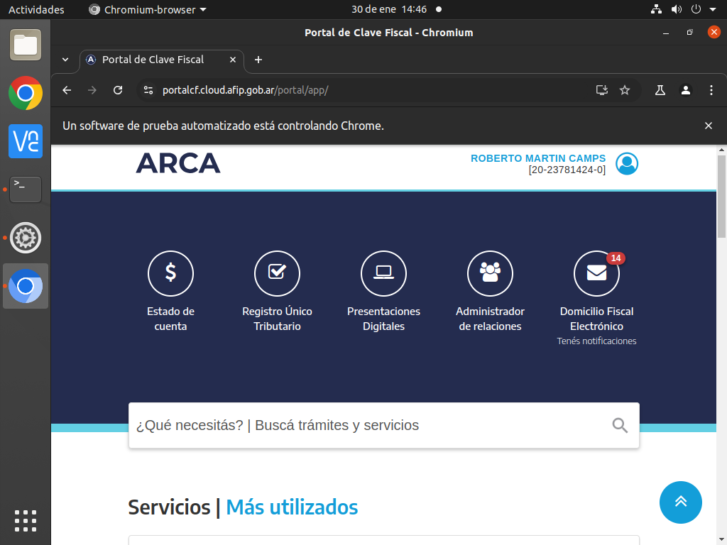Launch Google Chrome from the dock
This screenshot has height=545, width=727.
(26, 93)
